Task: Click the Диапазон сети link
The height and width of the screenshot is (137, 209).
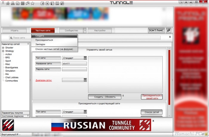Action: tap(44, 80)
